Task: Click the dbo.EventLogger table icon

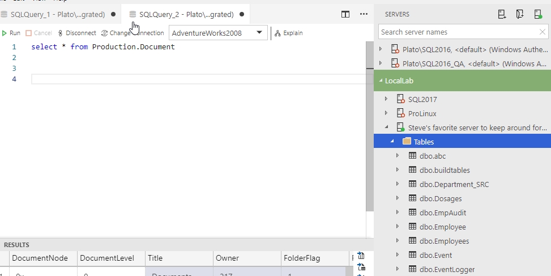Action: click(413, 269)
